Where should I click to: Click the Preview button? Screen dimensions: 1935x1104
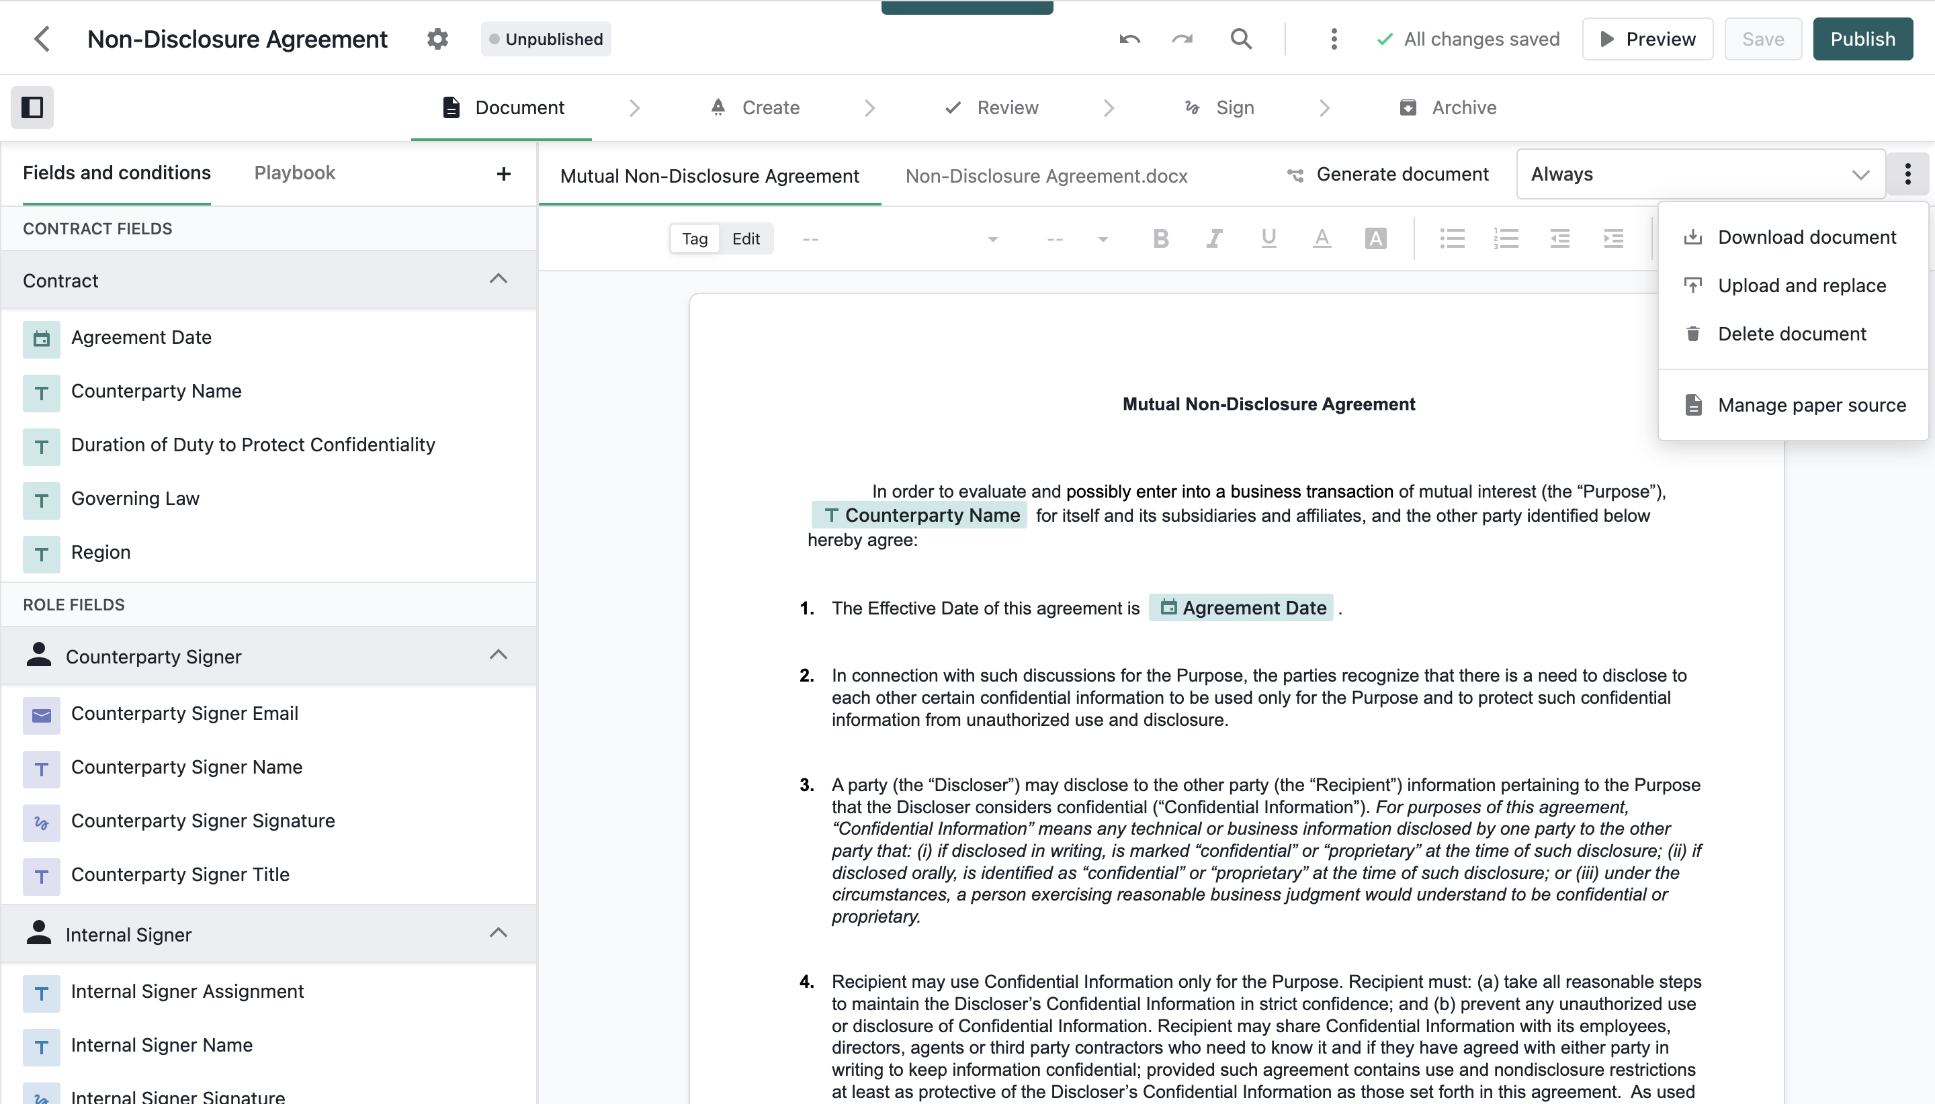pos(1647,39)
